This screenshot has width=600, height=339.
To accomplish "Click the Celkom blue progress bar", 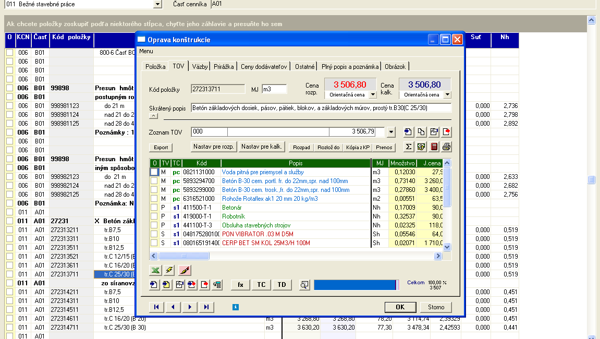I will [356, 285].
